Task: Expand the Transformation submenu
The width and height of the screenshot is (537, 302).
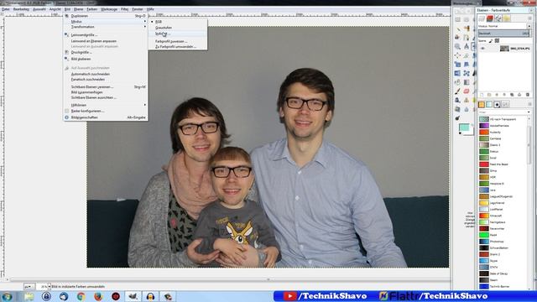Action: coord(106,27)
